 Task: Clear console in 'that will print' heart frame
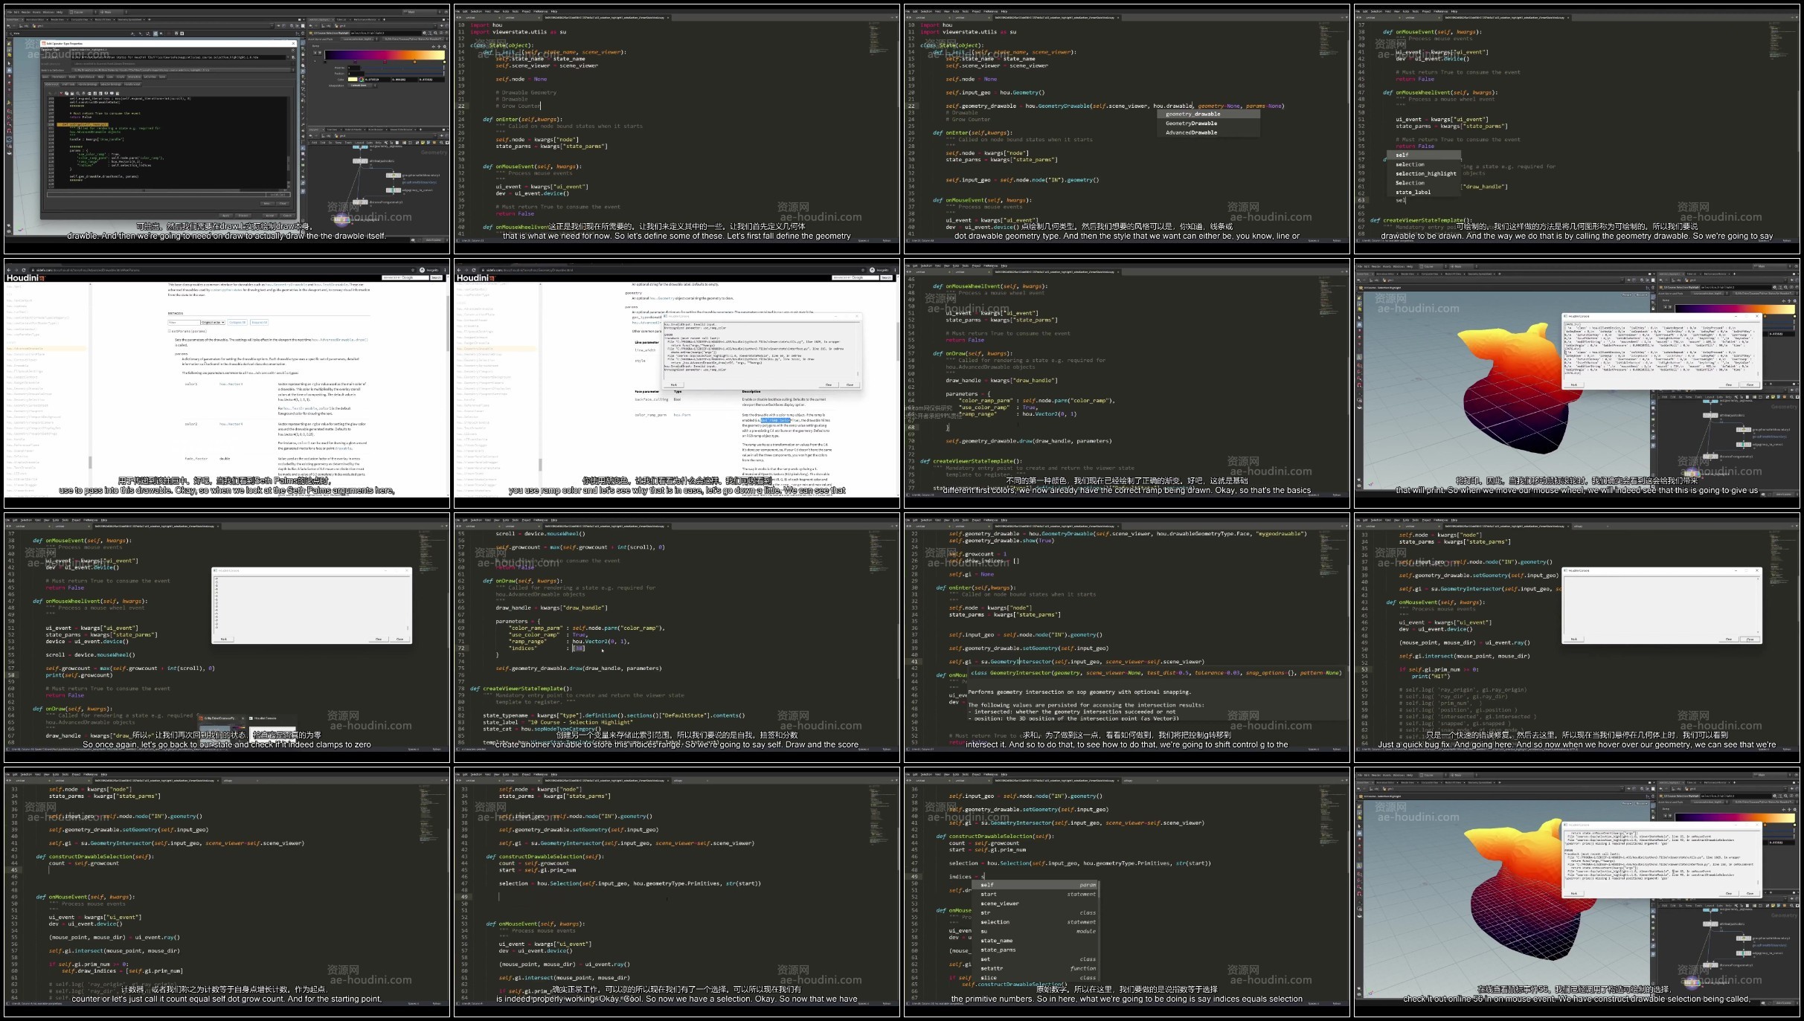(x=1728, y=384)
